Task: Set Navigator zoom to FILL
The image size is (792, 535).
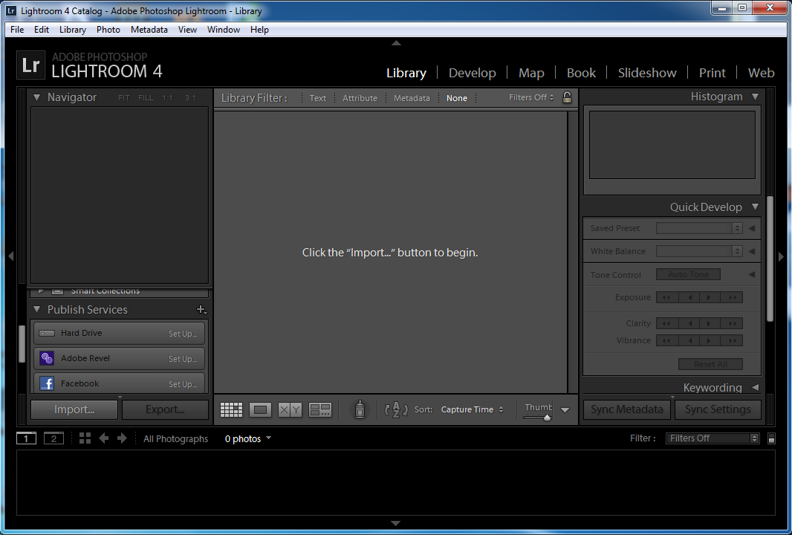Action: [146, 98]
